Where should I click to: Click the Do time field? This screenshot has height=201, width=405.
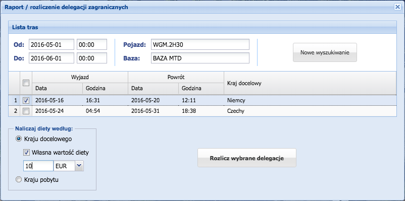click(x=92, y=58)
